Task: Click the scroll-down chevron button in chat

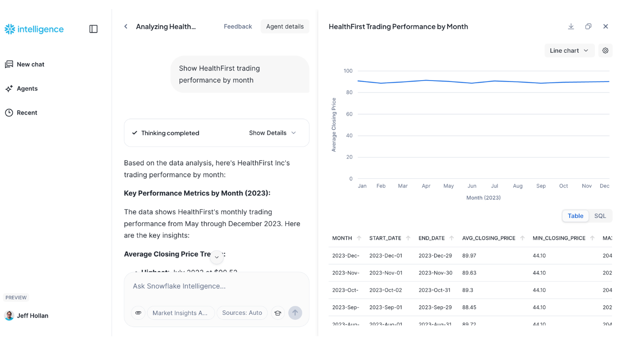Action: coord(217,257)
